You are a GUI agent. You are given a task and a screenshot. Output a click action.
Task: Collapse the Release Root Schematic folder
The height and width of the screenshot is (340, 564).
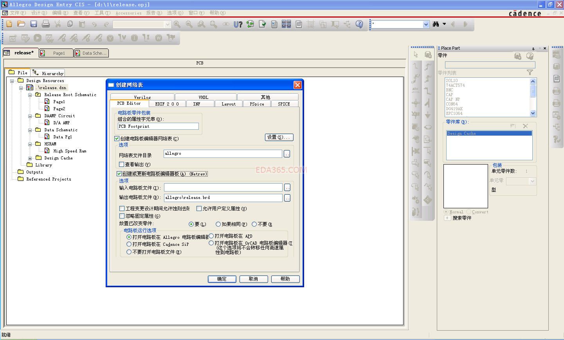30,95
